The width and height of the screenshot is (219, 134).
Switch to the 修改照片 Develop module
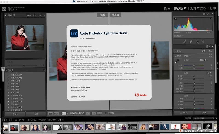(180, 8)
